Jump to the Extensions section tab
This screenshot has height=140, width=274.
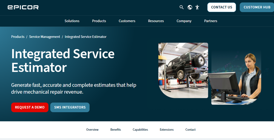[167, 130]
